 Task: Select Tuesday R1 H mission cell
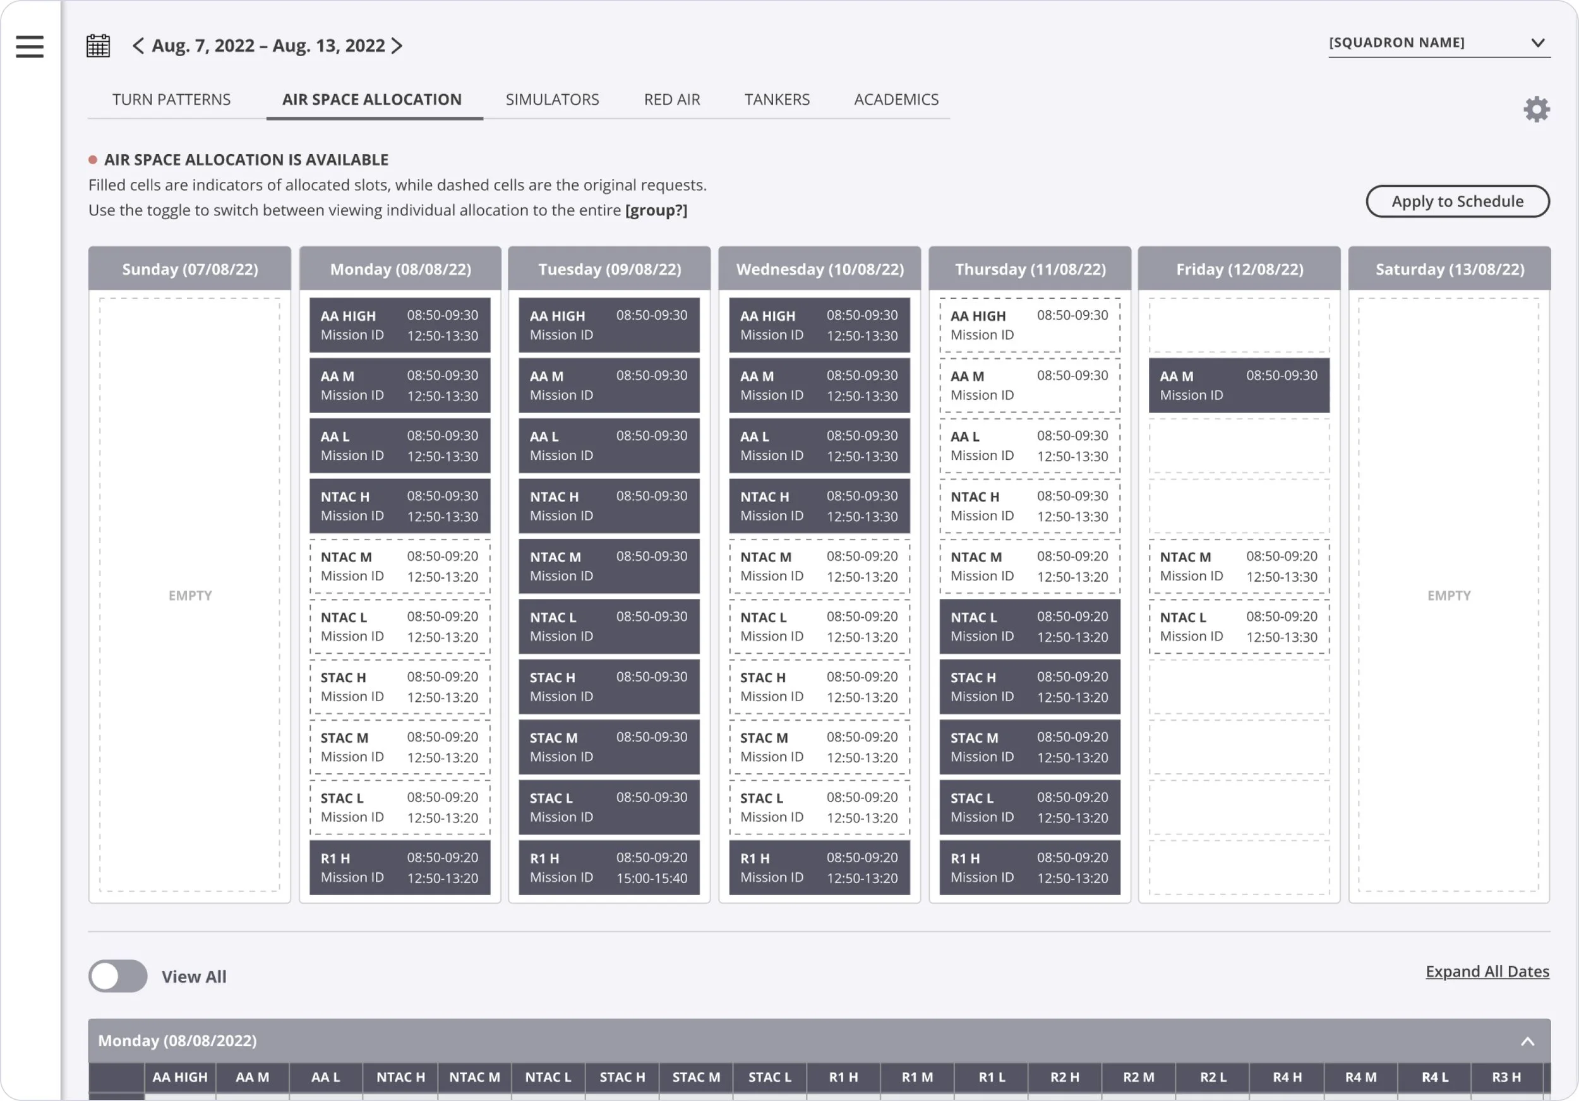click(609, 867)
